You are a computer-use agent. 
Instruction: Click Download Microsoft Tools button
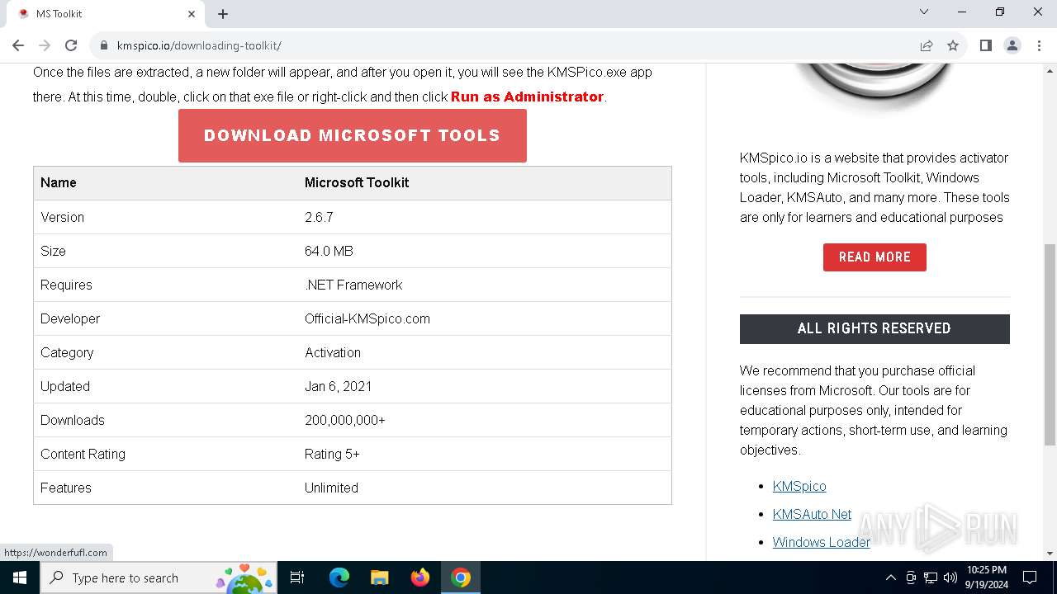point(353,135)
